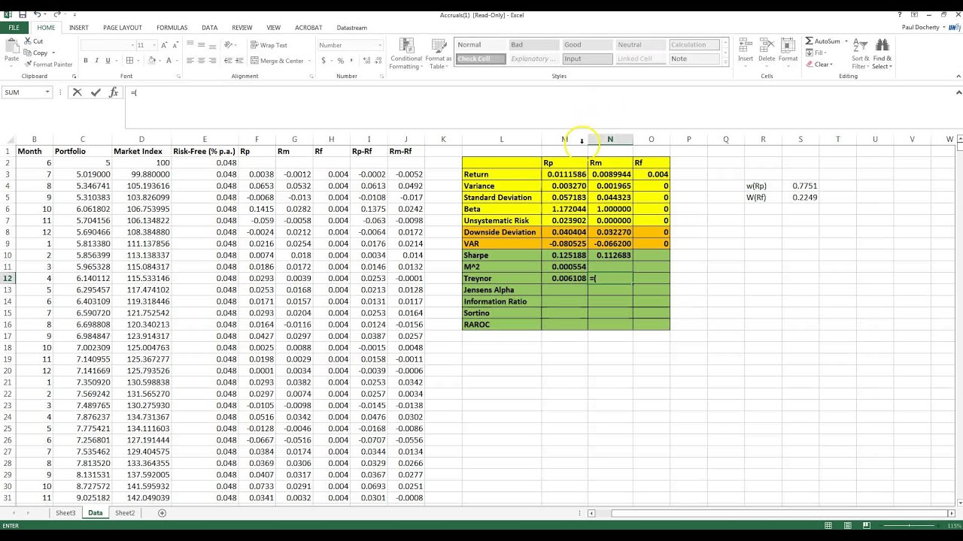Open the Sort & Filter dropdown

coord(860,53)
